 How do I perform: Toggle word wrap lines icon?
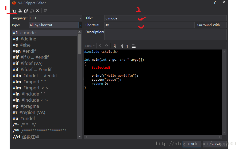pyautogui.click(x=134, y=46)
